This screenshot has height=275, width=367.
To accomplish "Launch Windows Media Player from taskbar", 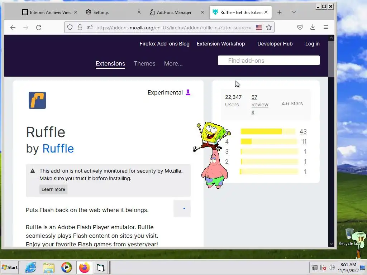I will 66,267.
